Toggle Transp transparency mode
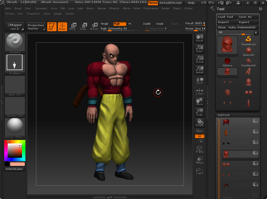This screenshot has height=199, width=267. (x=199, y=160)
